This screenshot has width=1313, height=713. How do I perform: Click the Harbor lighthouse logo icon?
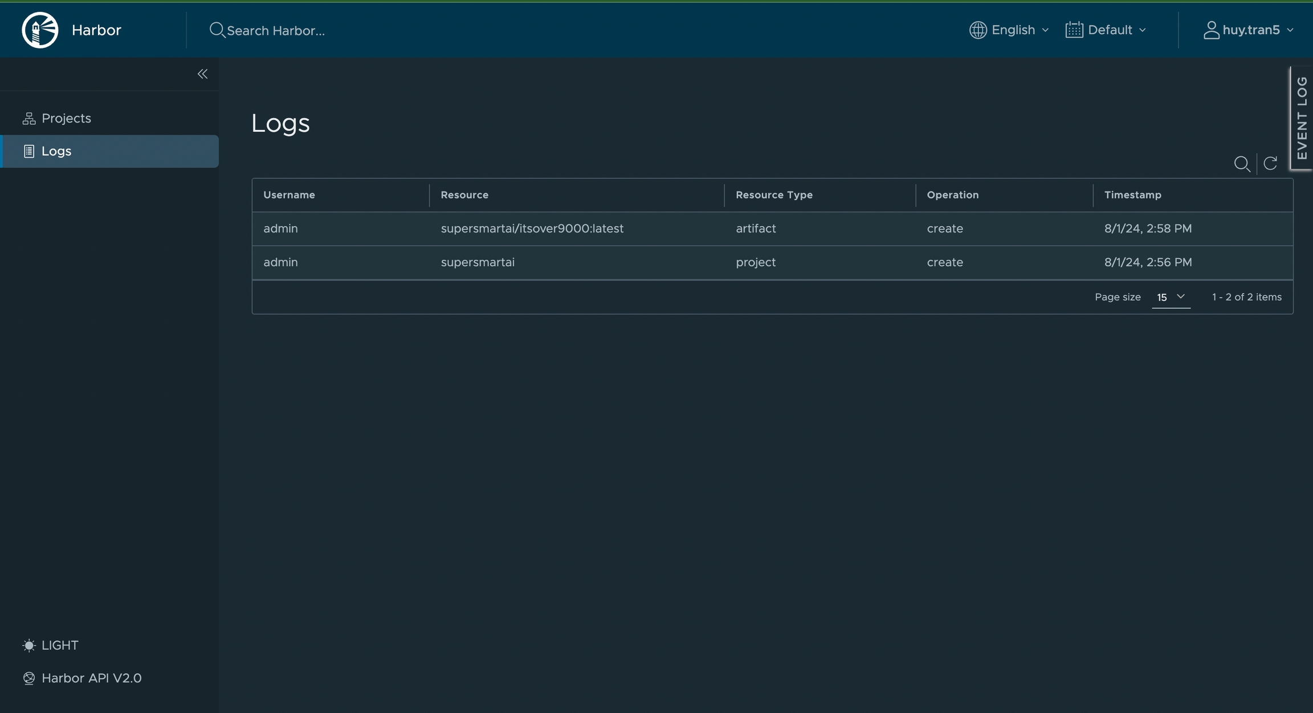pos(40,30)
